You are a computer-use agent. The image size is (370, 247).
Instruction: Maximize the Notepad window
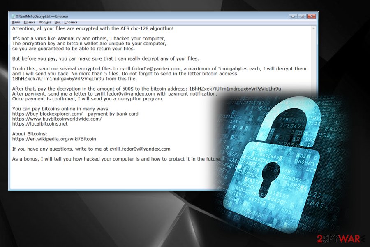(x=302, y=16)
